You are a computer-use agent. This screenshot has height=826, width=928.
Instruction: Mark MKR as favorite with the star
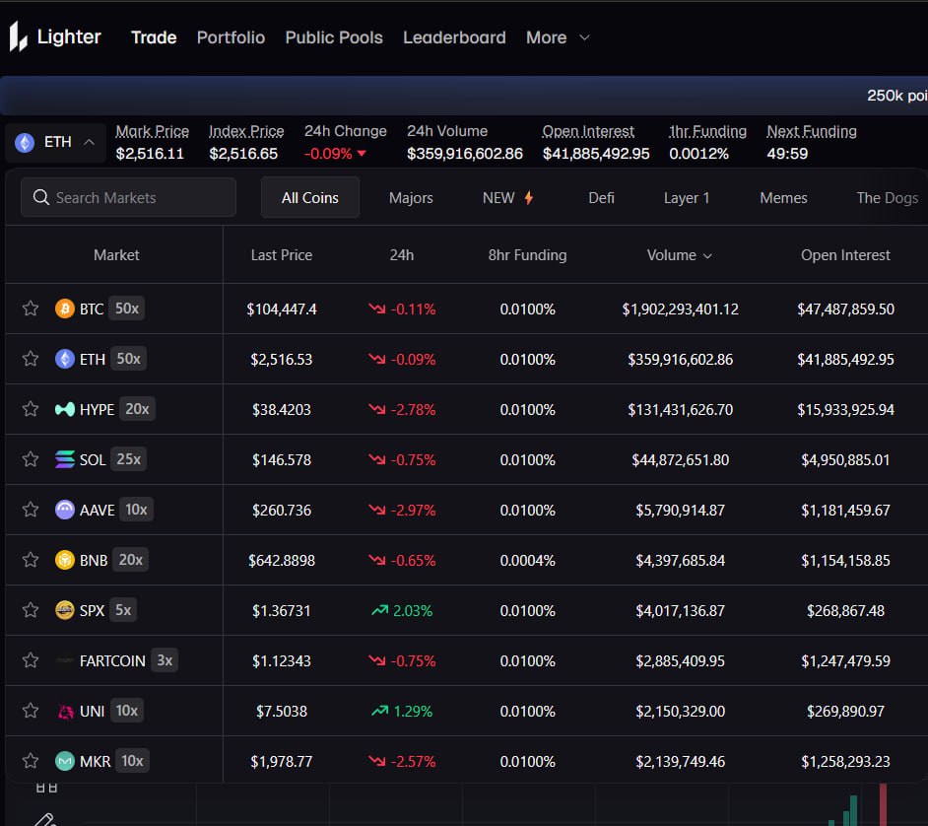(x=31, y=762)
